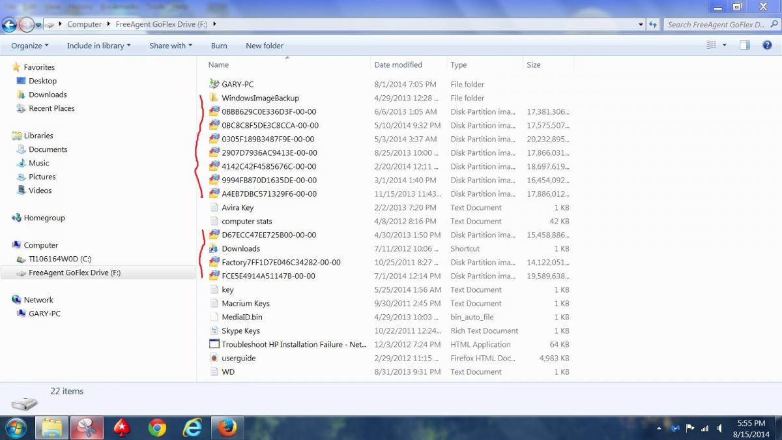
Task: Click file name A4EB7DBC571329F6-00-00
Action: (269, 194)
